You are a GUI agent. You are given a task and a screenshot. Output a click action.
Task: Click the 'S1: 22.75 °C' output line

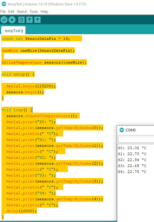pyautogui.click(x=132, y=154)
